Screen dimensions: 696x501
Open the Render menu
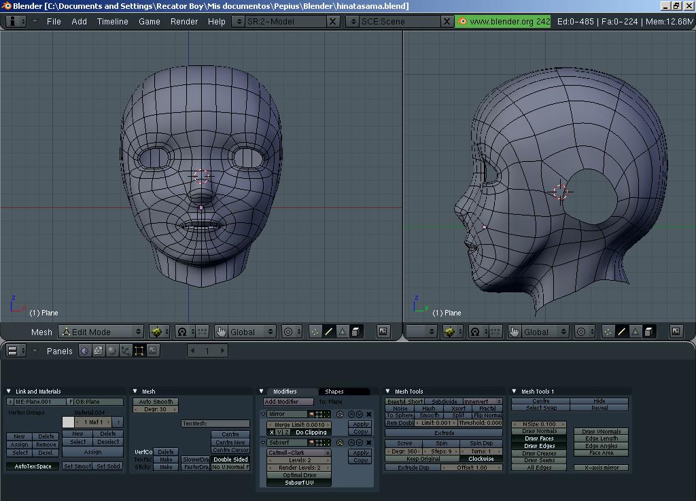tap(184, 21)
